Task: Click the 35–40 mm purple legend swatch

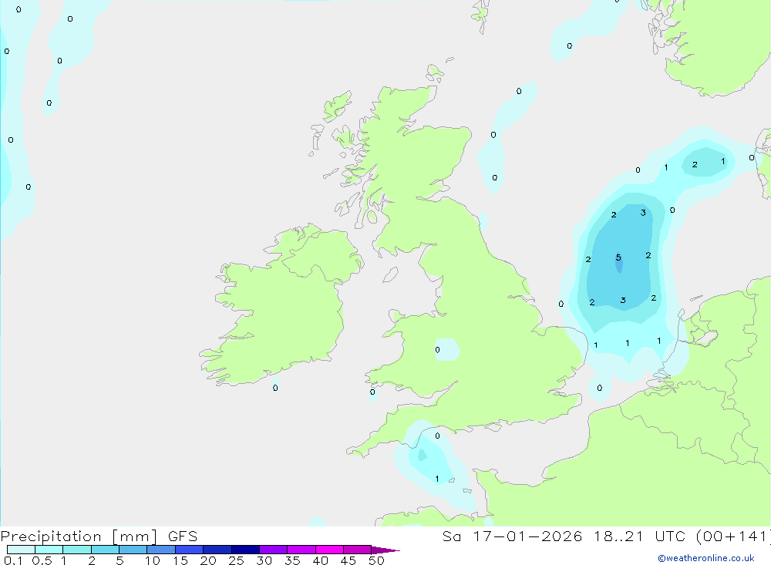Action: tap(301, 550)
